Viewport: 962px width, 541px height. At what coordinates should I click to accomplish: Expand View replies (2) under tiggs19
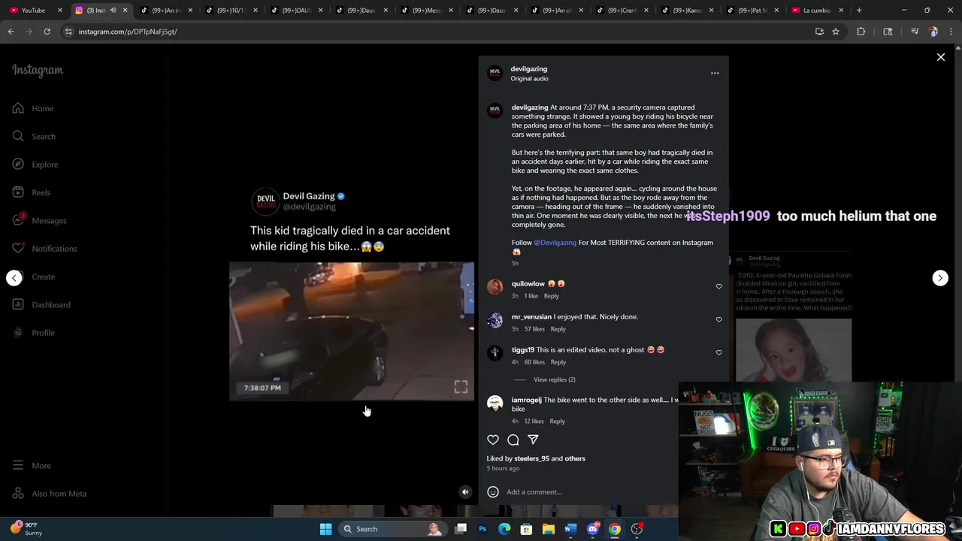point(554,379)
